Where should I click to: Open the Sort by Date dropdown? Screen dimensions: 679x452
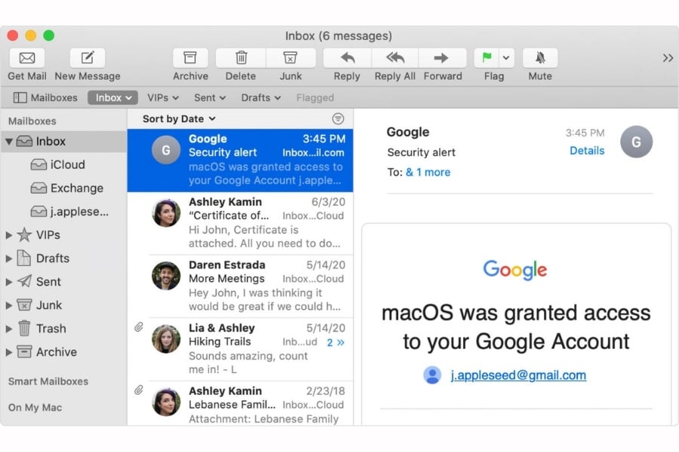click(179, 119)
